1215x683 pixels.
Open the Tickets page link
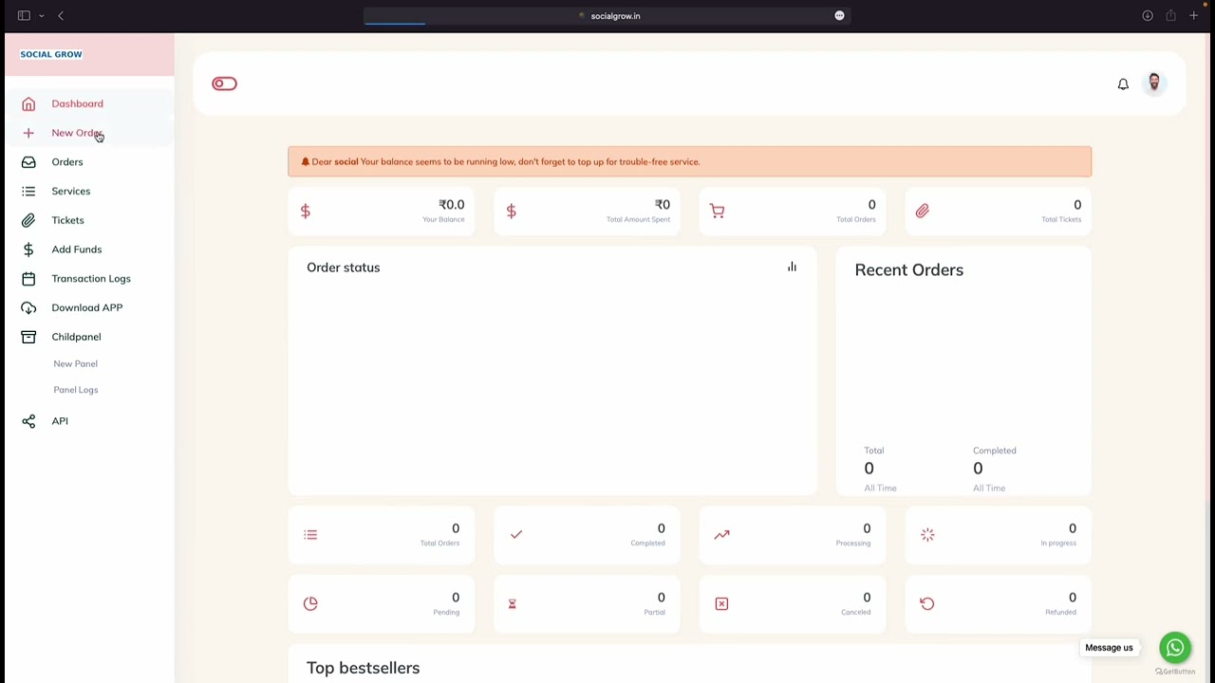pos(68,220)
